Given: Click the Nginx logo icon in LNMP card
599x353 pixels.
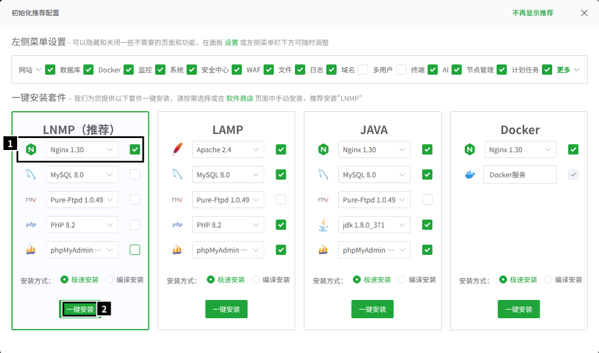Looking at the screenshot, I should point(31,149).
